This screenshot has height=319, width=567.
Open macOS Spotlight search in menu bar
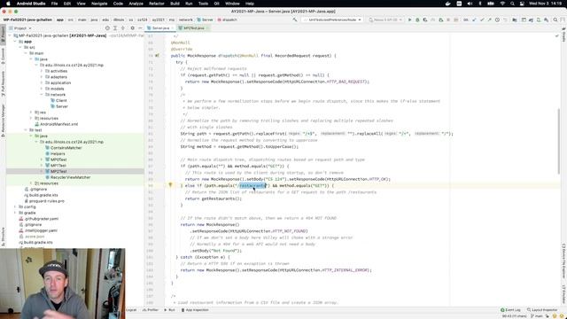[x=512, y=4]
